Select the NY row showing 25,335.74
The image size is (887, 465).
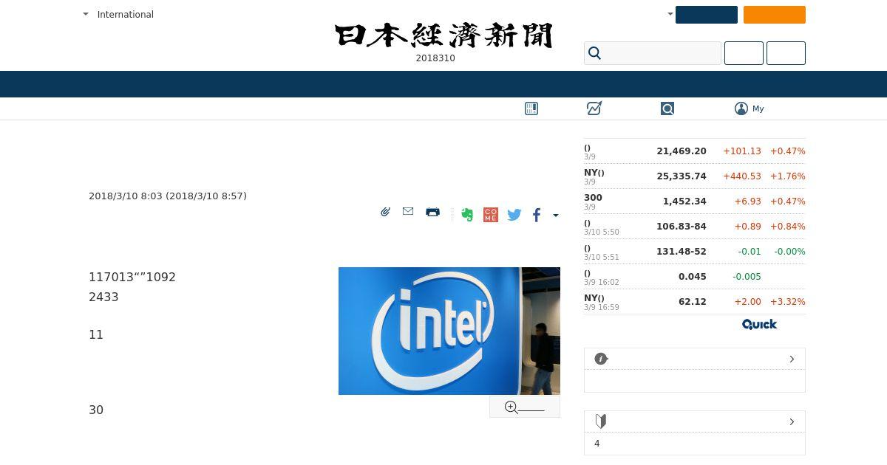(695, 176)
